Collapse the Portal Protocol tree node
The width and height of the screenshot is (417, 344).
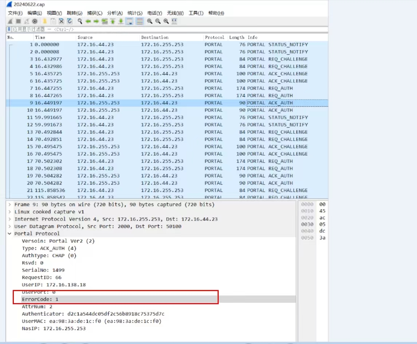tap(10, 234)
